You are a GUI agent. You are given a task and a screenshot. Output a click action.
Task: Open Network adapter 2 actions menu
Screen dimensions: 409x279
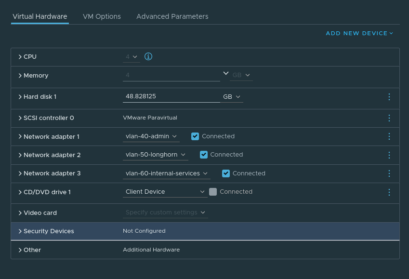point(389,155)
